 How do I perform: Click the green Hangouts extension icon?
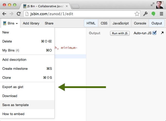click(x=153, y=14)
